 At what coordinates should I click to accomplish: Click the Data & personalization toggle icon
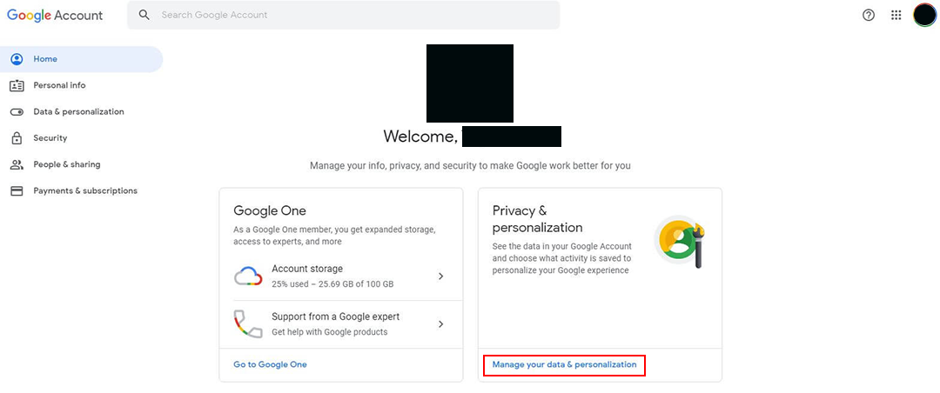click(x=17, y=112)
